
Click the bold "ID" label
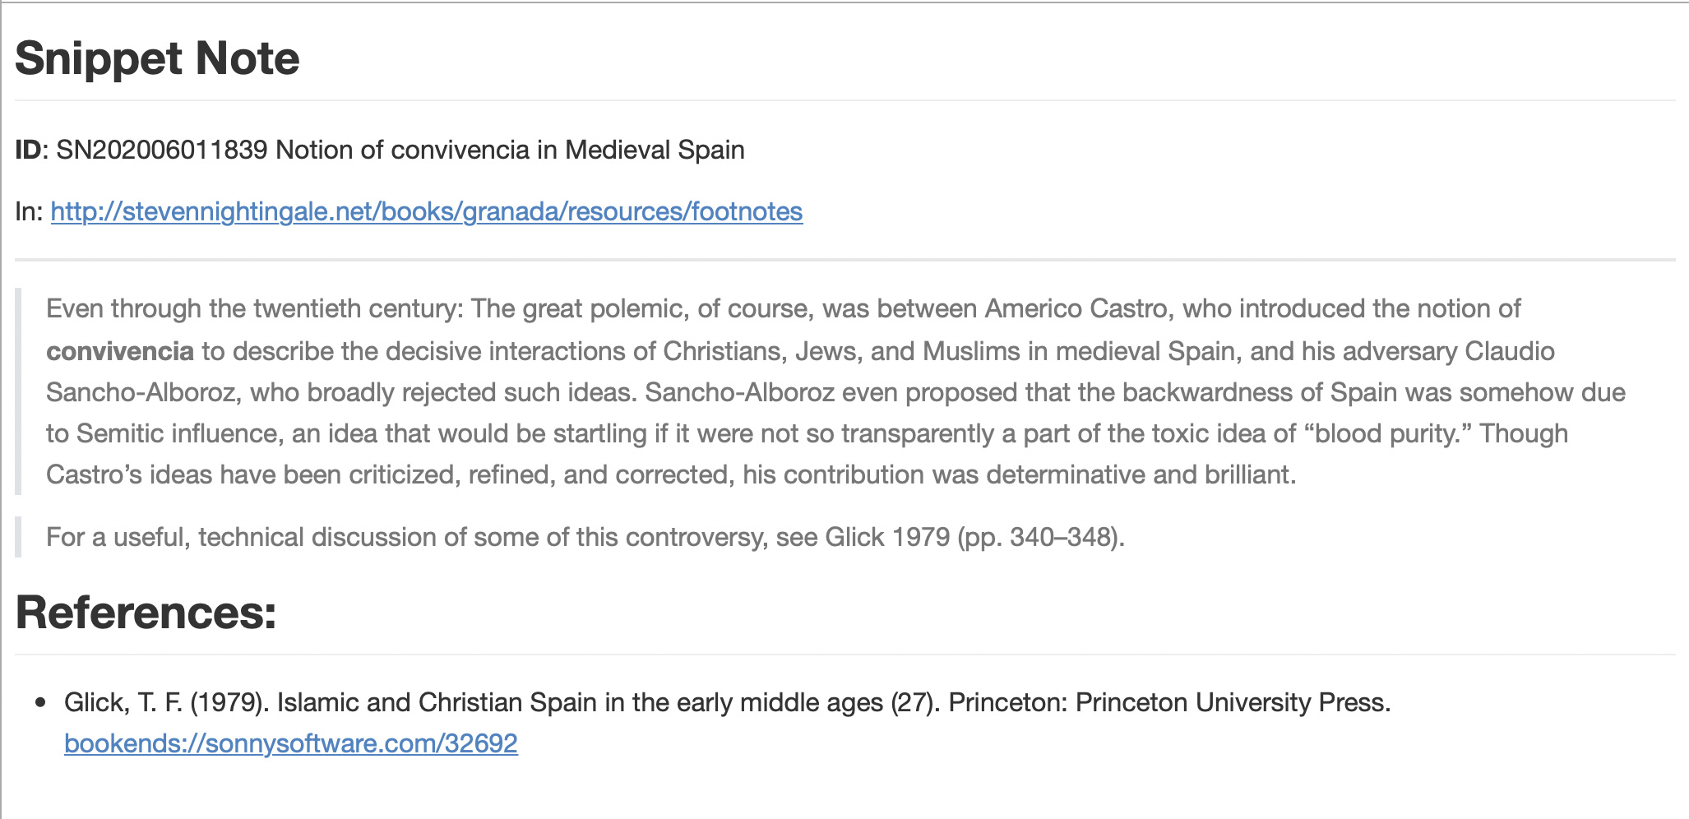(x=28, y=150)
